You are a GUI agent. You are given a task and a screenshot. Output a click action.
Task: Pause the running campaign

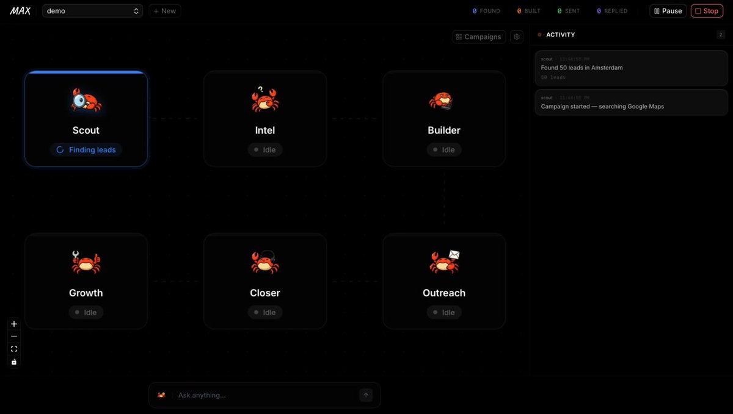[x=668, y=11]
